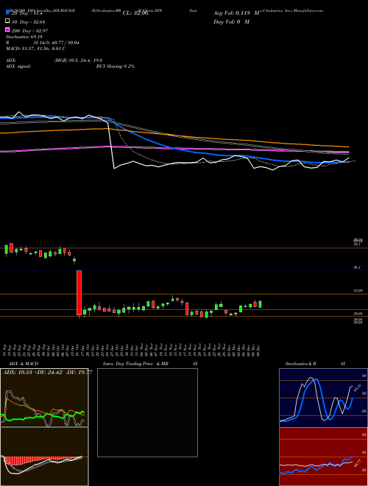
Task: Click the last green candlestick on the right
Action: point(260,304)
